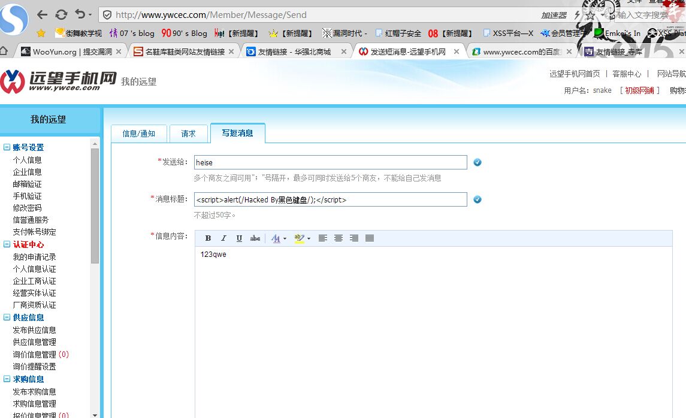Open the 邮箱验证 sidebar link
Image resolution: width=686 pixels, height=418 pixels.
[x=27, y=184]
